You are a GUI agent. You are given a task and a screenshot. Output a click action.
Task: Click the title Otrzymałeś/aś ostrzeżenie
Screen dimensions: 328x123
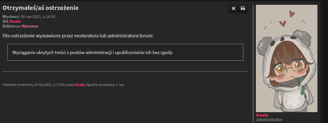[x=41, y=8]
